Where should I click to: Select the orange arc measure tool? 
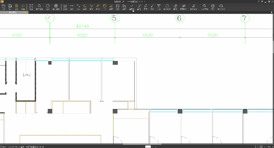[98, 7]
